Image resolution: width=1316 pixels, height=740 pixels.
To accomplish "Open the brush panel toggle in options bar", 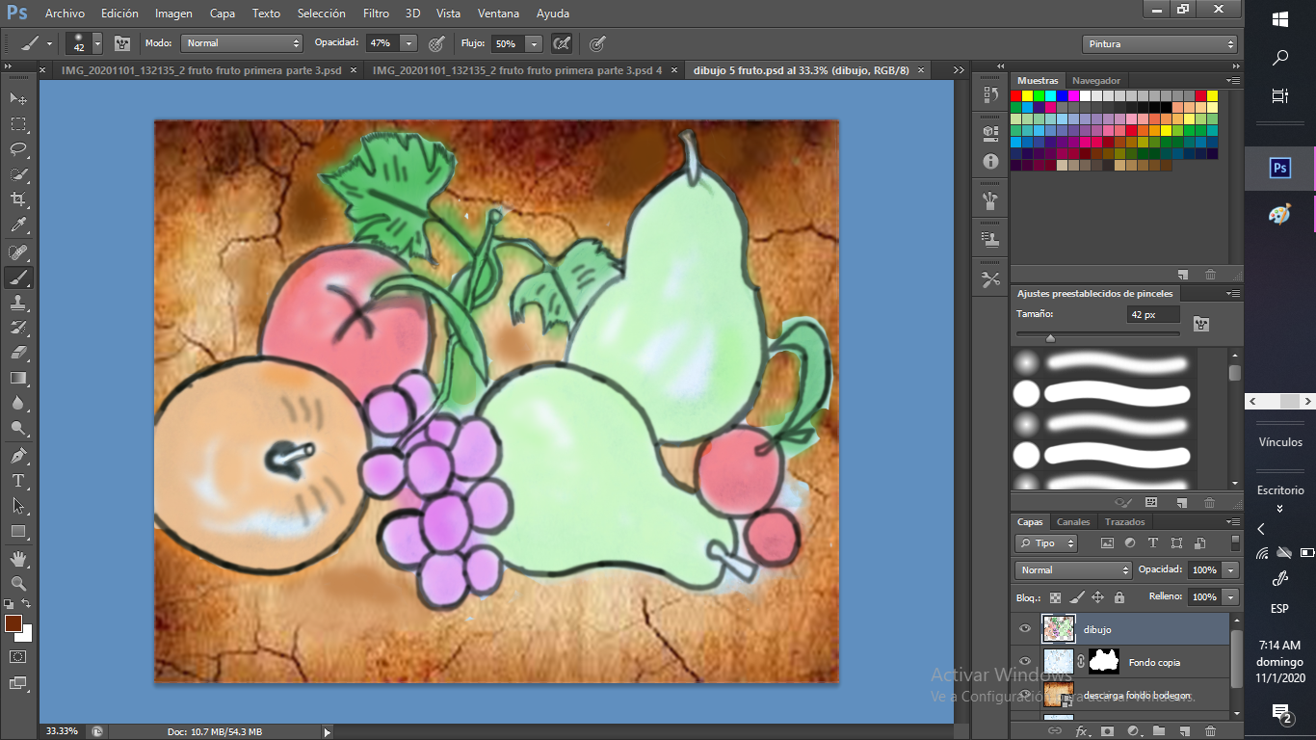I will tap(122, 43).
